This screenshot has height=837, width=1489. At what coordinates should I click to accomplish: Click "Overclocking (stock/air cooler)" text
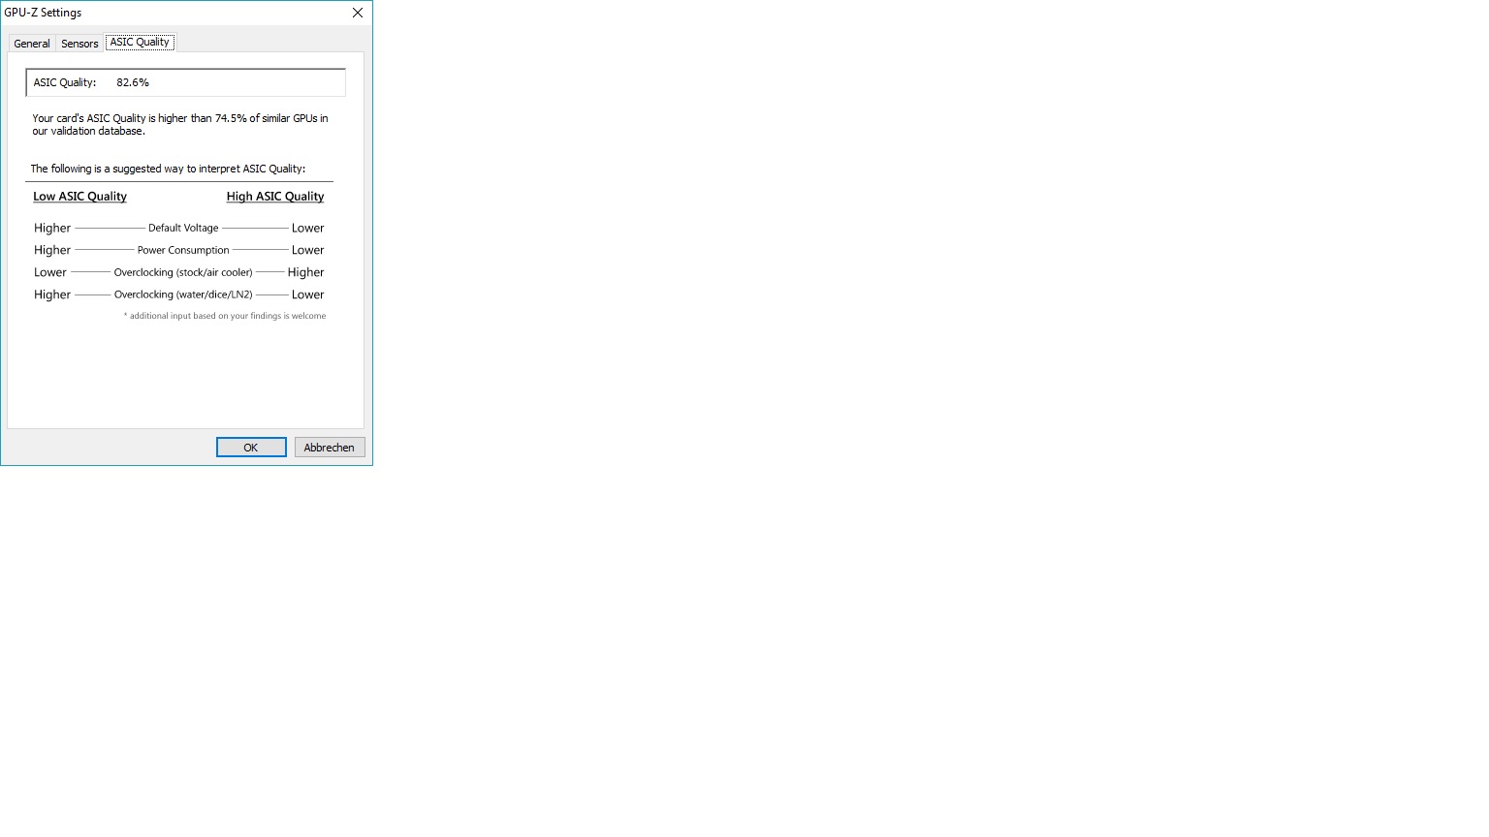(183, 272)
